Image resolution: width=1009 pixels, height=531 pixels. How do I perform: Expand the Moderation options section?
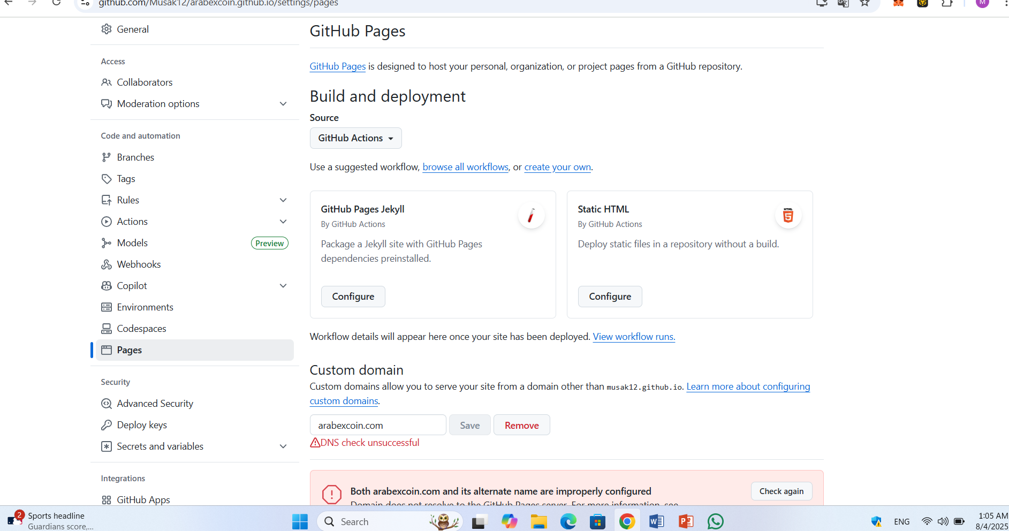[x=283, y=104]
